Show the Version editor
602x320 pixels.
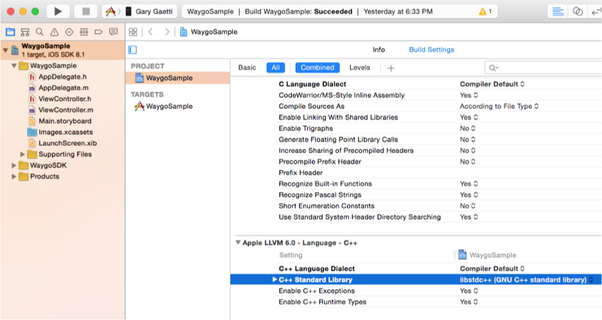coord(596,11)
